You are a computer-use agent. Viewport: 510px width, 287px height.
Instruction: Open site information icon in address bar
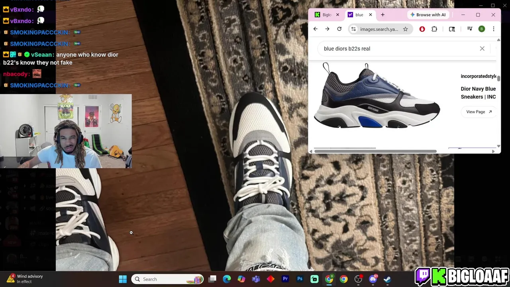pyautogui.click(x=353, y=29)
